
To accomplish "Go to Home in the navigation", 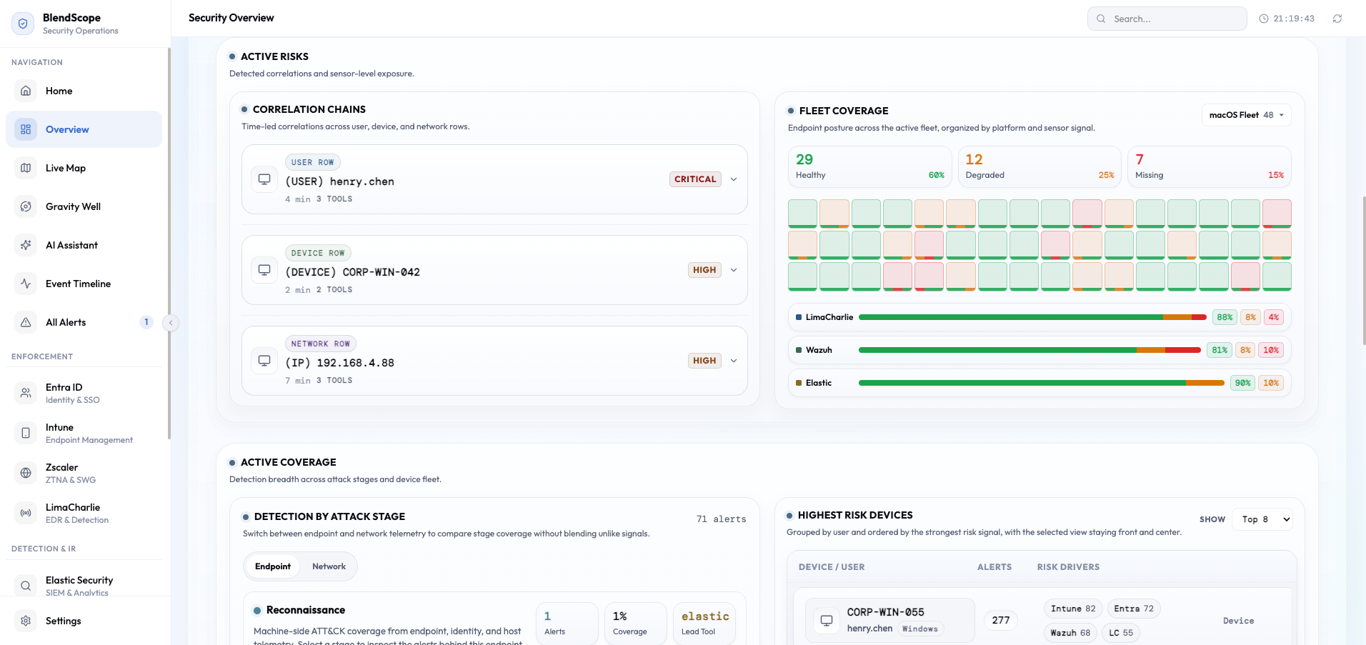I will [x=84, y=91].
